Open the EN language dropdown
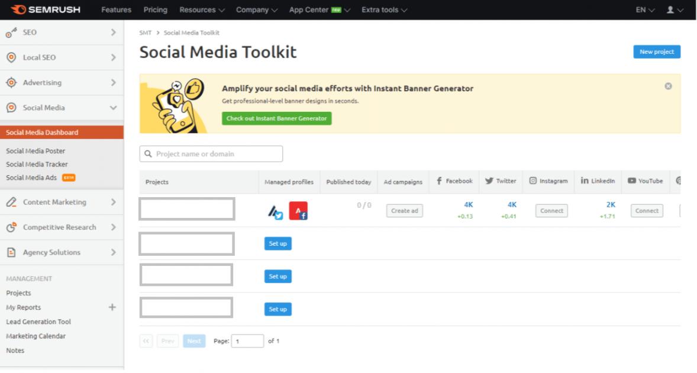 pos(645,10)
